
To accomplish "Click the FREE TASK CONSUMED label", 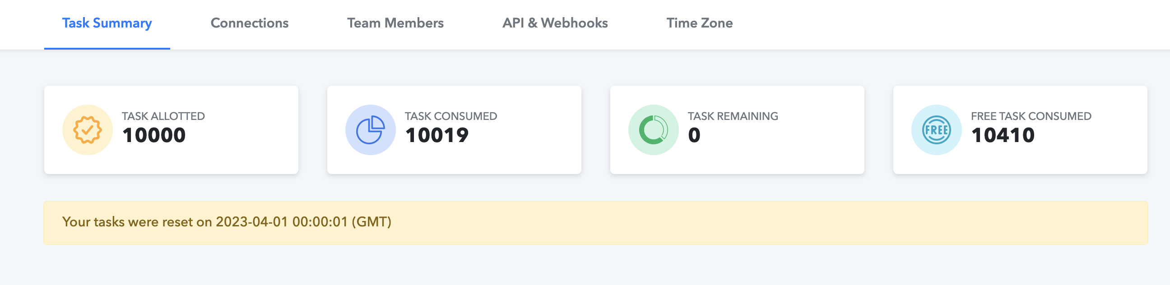I will coord(1031,116).
